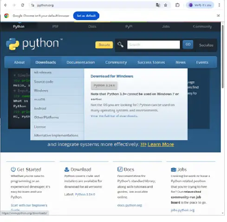Click the Search input field
227x222 pixels.
pos(154,45)
